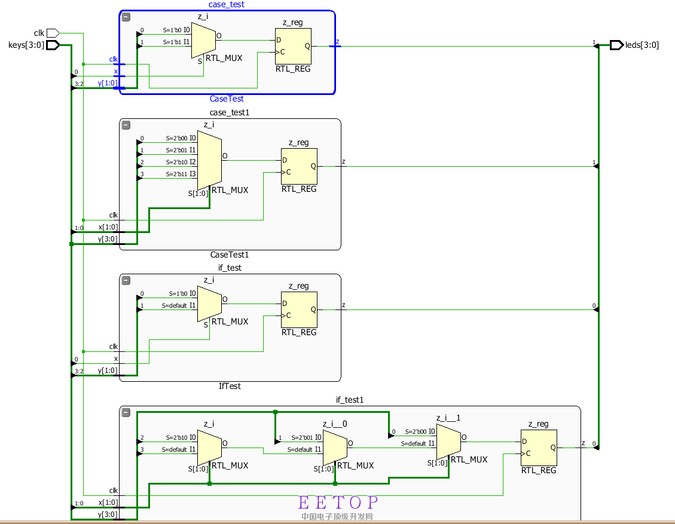Select the z output pin of case_test1
Image resolution: width=675 pixels, height=524 pixels.
pyautogui.click(x=344, y=162)
